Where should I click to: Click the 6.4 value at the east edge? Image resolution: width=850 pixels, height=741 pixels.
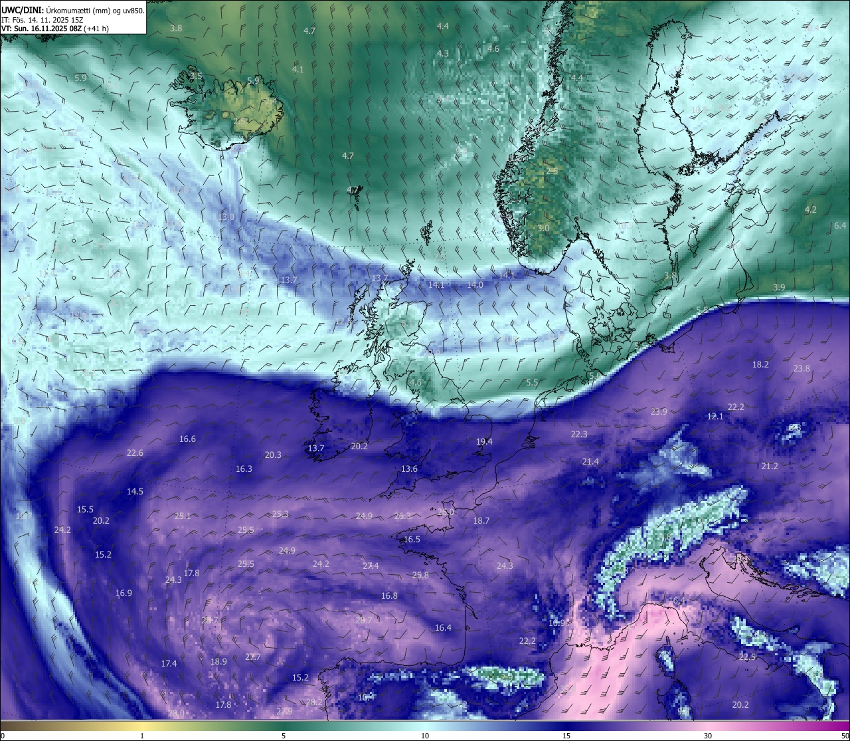[840, 226]
